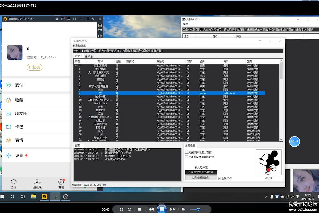Select the 附近人 tab

pos(78,56)
